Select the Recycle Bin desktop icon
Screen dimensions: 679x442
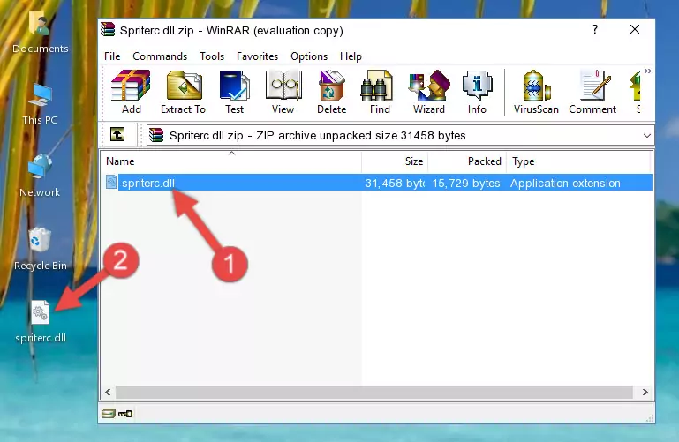[41, 249]
